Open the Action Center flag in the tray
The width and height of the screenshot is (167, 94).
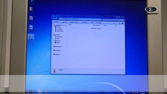click(x=133, y=92)
